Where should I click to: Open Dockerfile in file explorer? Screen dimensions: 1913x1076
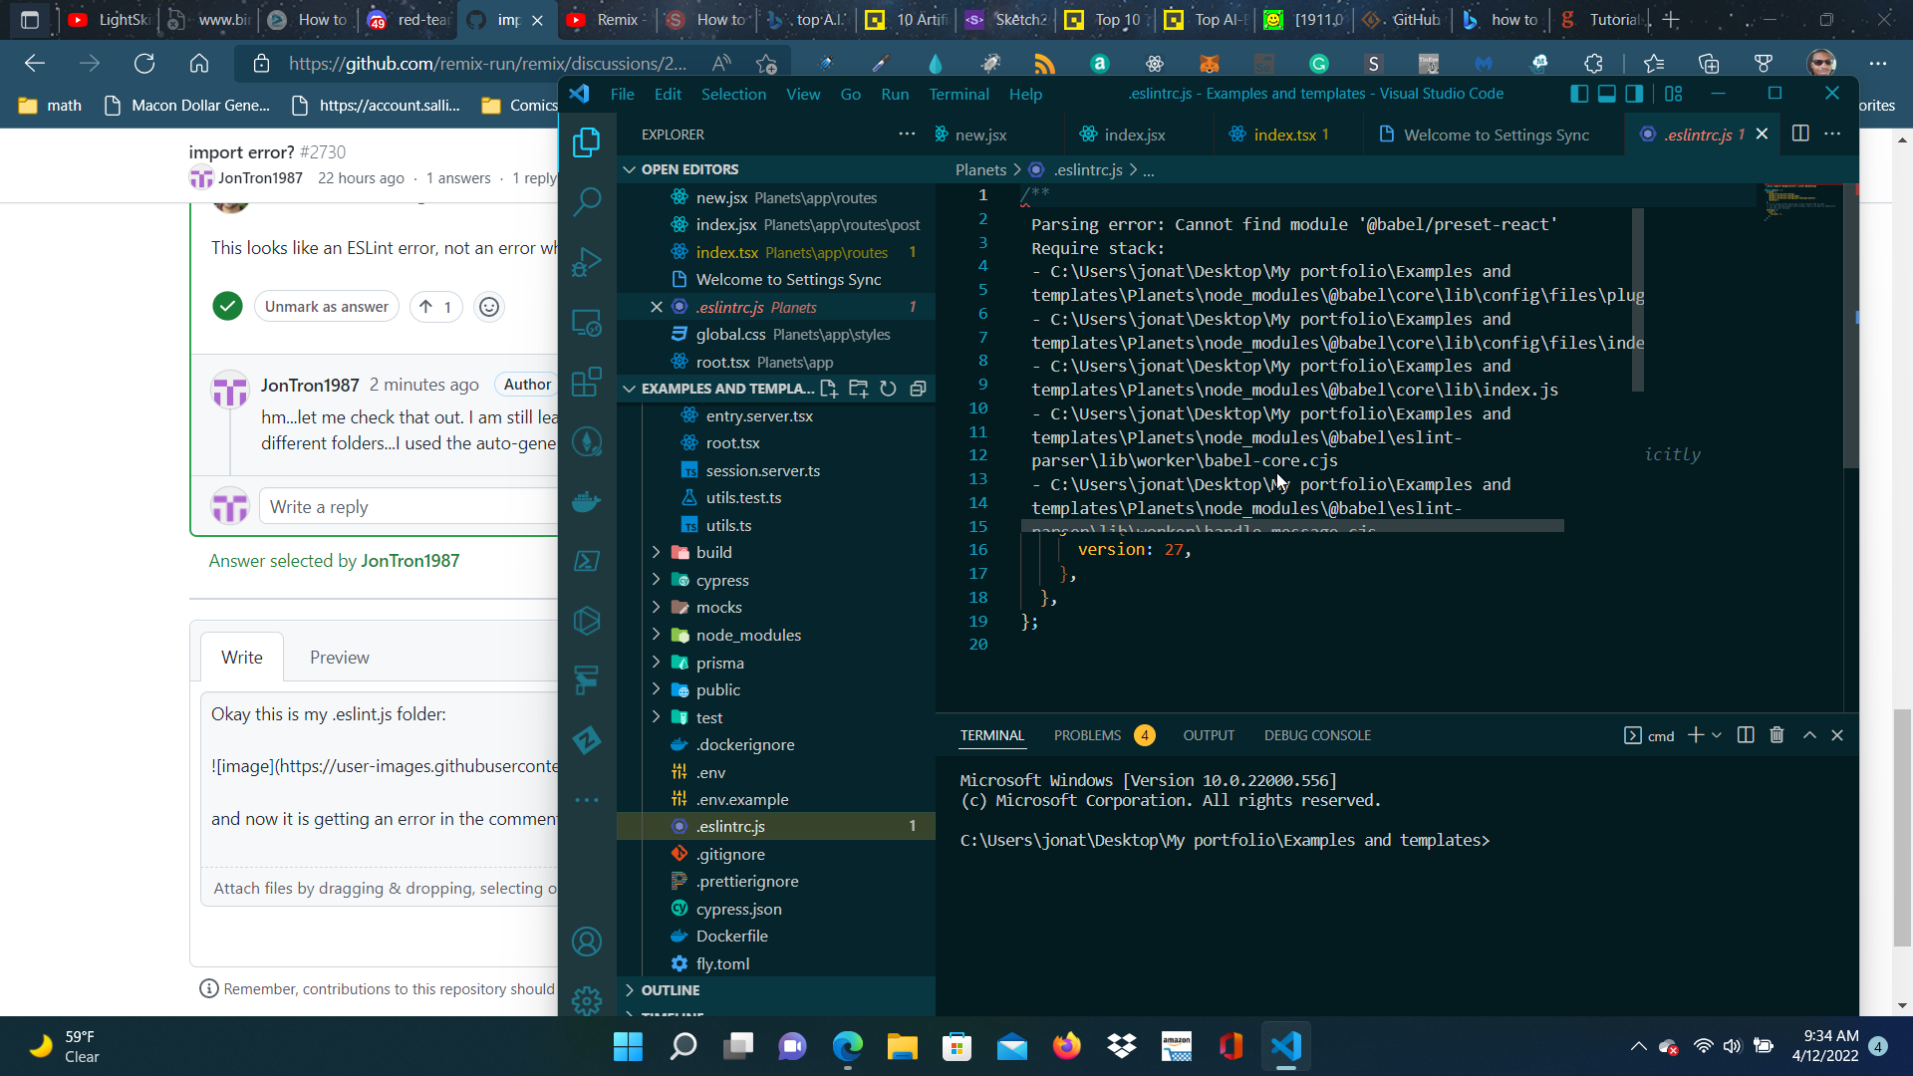[731, 936]
